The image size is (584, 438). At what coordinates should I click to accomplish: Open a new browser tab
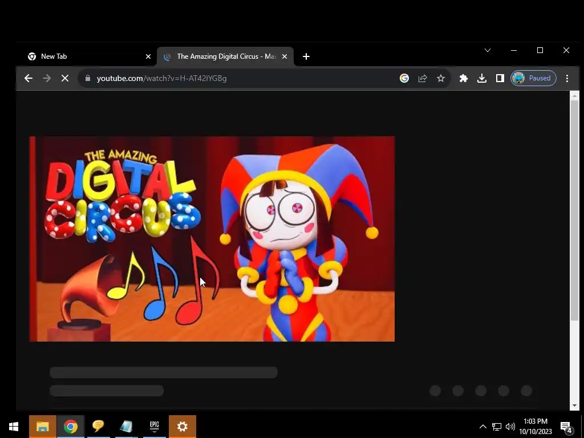tap(306, 56)
